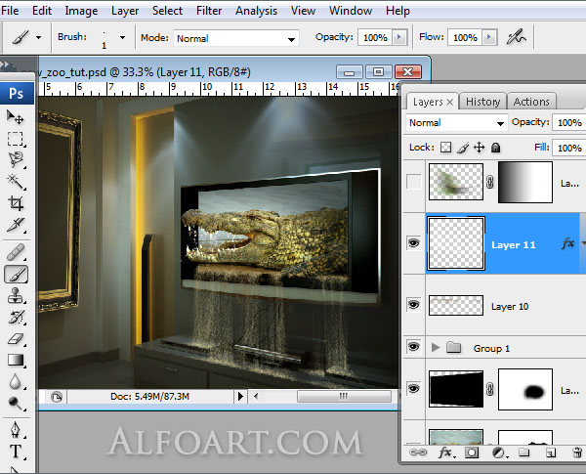Open the tool preset picker arrow
This screenshot has height=474, width=586.
[38, 37]
